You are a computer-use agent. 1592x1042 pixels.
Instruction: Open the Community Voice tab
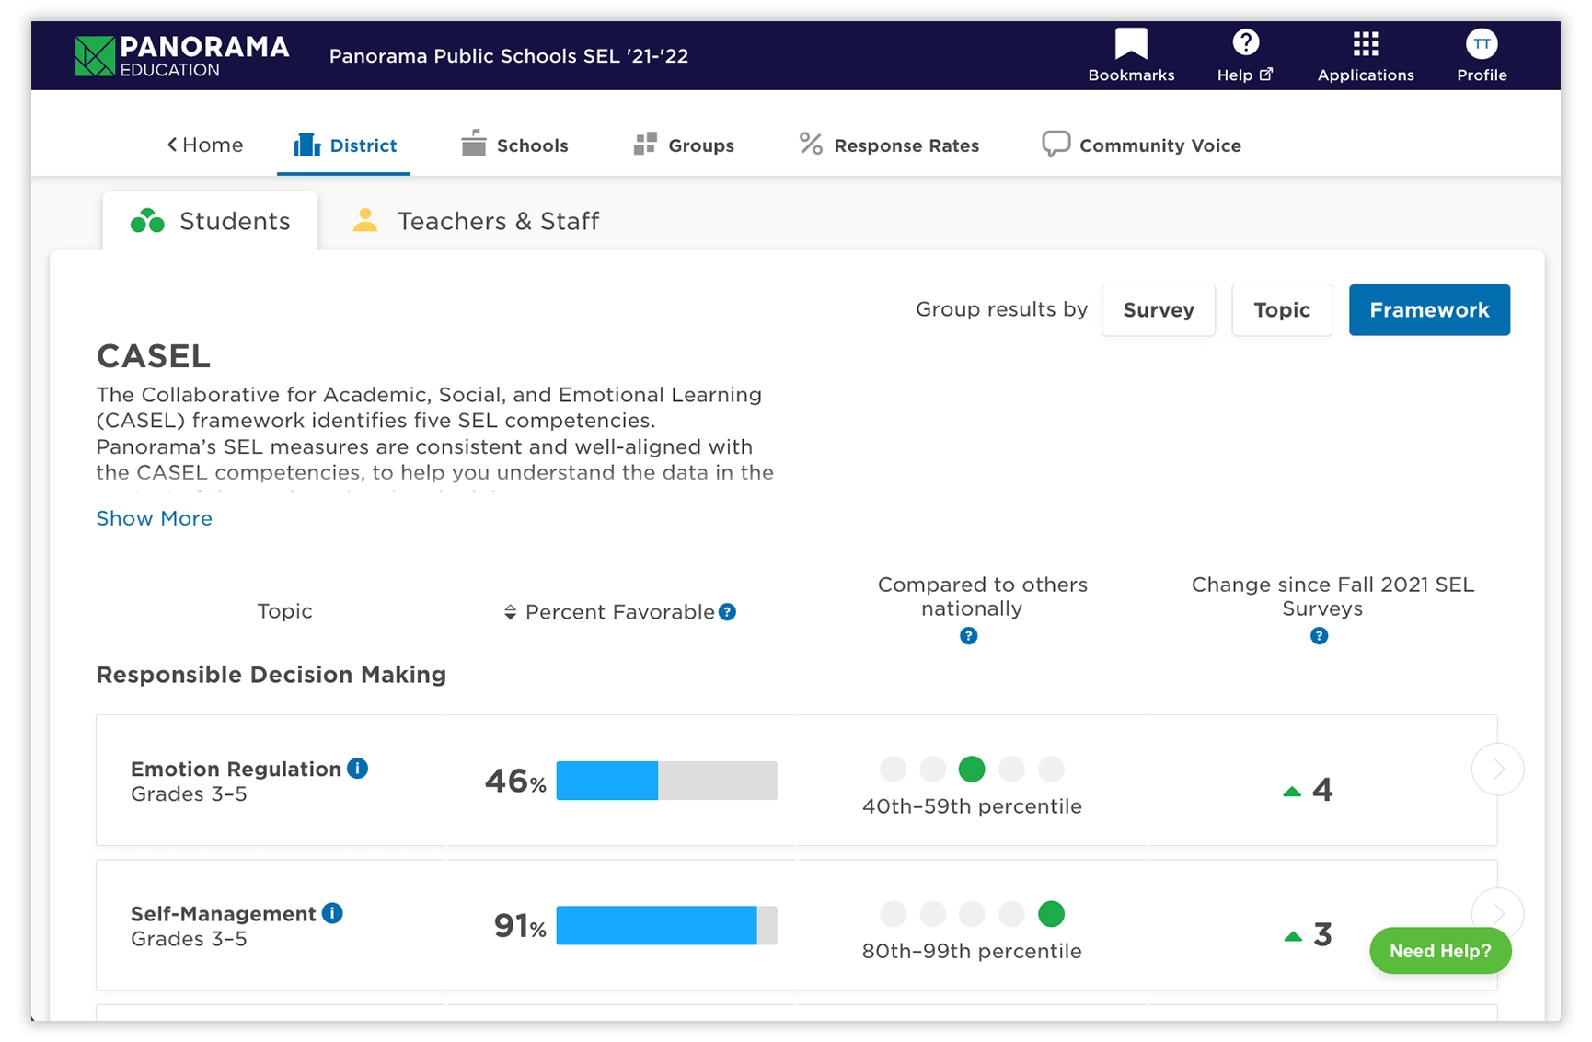coord(1141,145)
